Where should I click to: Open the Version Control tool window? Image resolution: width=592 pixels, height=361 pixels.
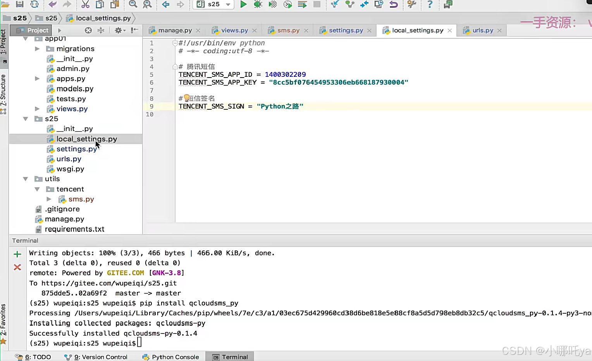[96, 357]
